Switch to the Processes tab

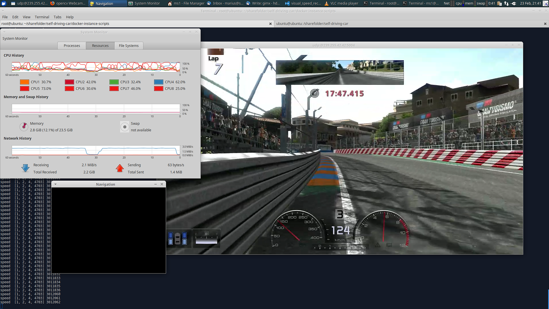[x=72, y=46]
